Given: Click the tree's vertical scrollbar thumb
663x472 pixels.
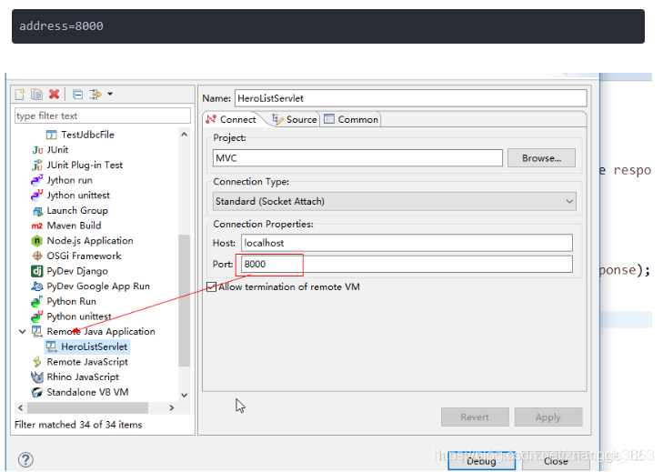Looking at the screenshot, I should click(184, 300).
